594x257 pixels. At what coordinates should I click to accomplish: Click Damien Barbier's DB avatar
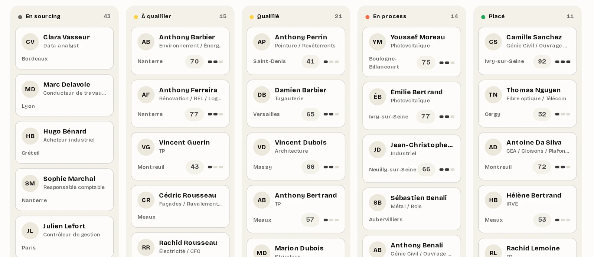click(x=262, y=95)
